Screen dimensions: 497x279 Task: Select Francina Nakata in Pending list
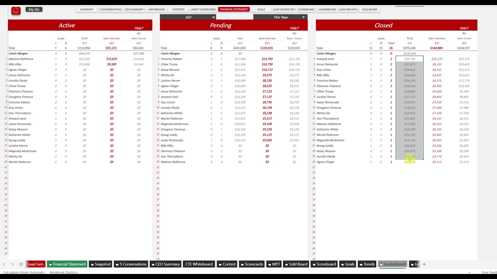click(x=171, y=59)
